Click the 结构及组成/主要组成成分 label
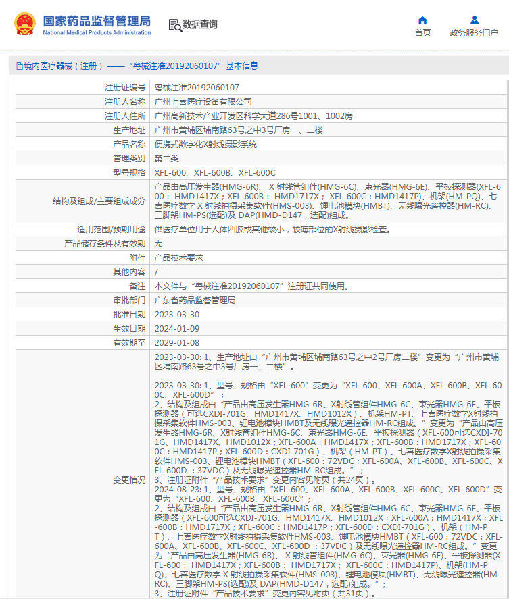The width and height of the screenshot is (509, 599). pos(99,201)
